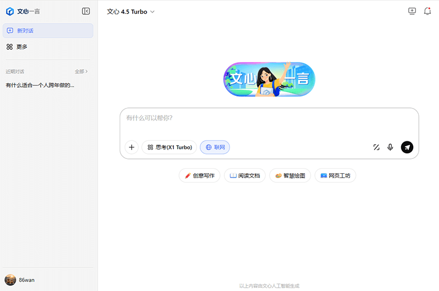Select the 创意写作 shortcut button

coord(200,175)
